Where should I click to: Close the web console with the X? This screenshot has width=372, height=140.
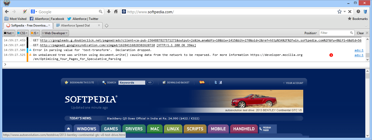367,33
